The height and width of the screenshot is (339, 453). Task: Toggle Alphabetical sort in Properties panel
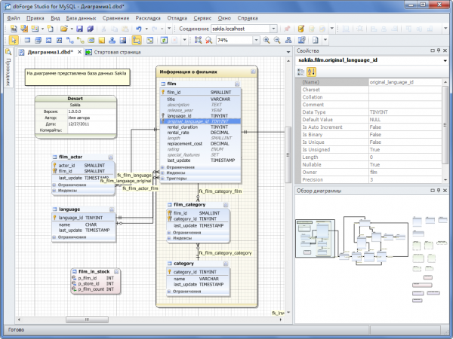311,72
